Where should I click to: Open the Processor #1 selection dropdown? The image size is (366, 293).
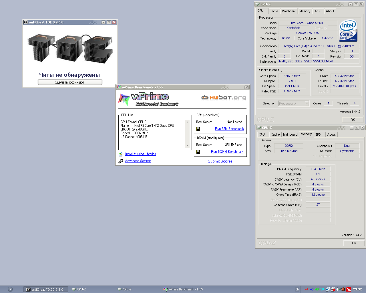coord(294,104)
